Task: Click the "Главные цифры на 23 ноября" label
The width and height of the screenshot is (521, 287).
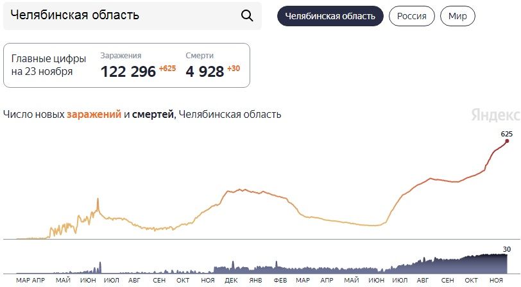Action: [42, 65]
